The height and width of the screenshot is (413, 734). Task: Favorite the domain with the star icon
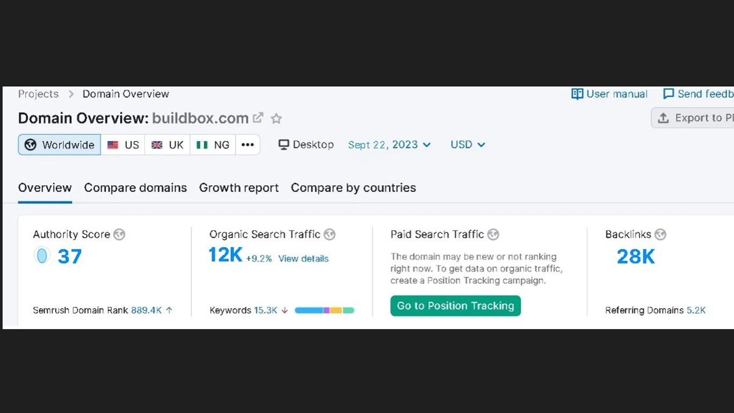click(276, 118)
